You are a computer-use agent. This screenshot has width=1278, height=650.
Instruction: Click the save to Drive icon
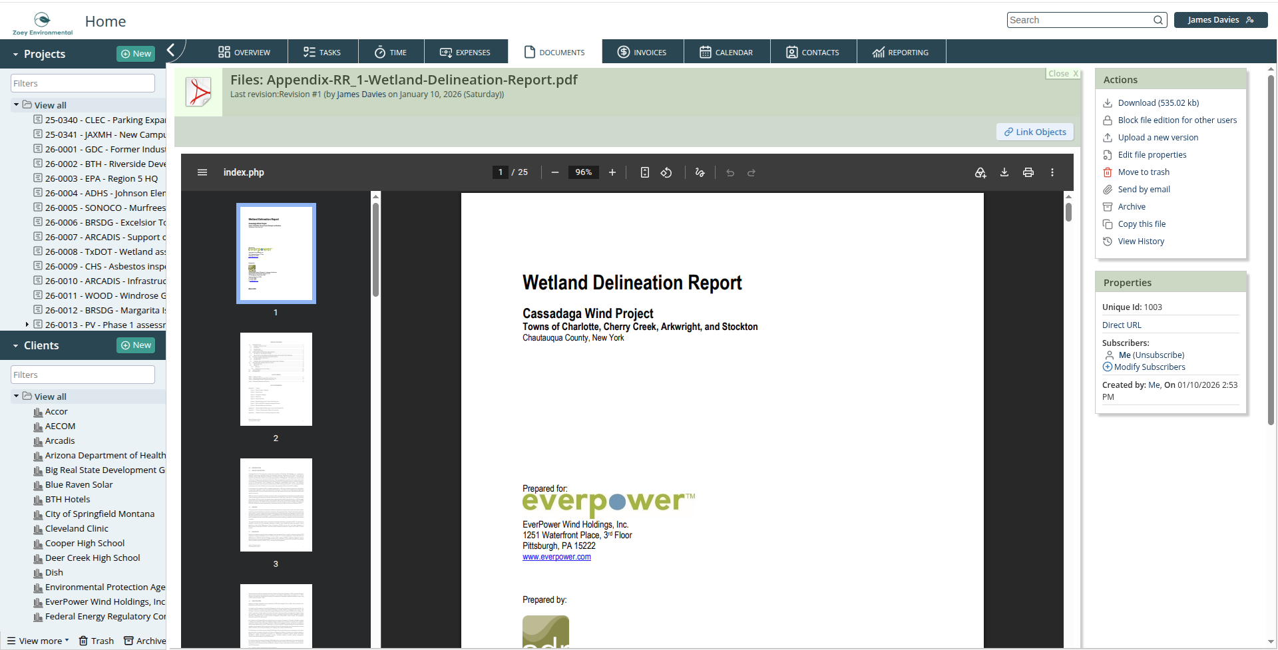[980, 172]
